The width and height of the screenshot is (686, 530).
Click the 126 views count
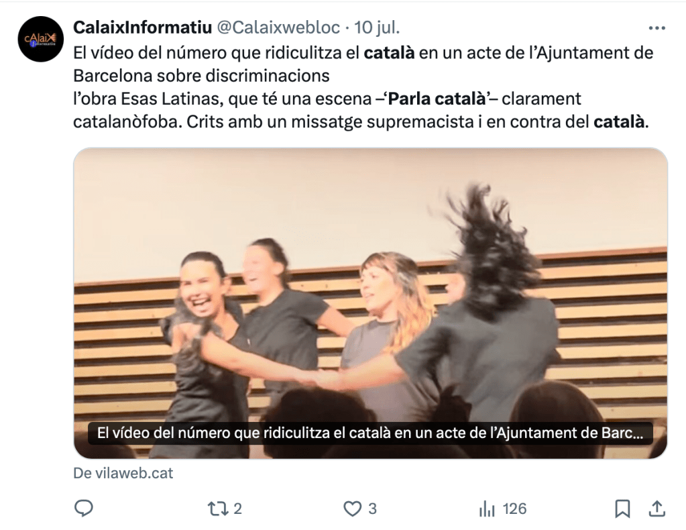[x=514, y=509]
